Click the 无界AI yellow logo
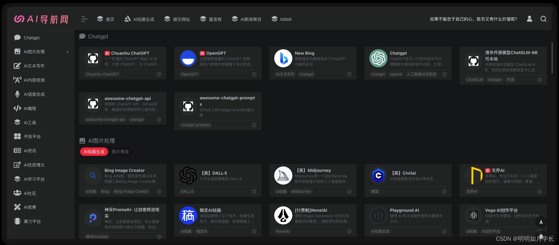This screenshot has height=245, width=559. click(x=474, y=176)
